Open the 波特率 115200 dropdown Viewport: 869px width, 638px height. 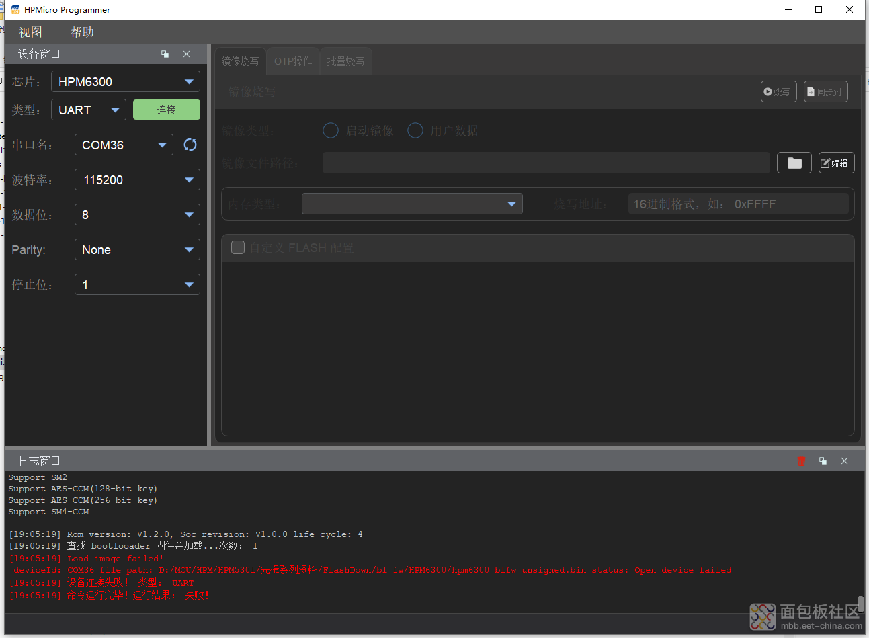[137, 180]
